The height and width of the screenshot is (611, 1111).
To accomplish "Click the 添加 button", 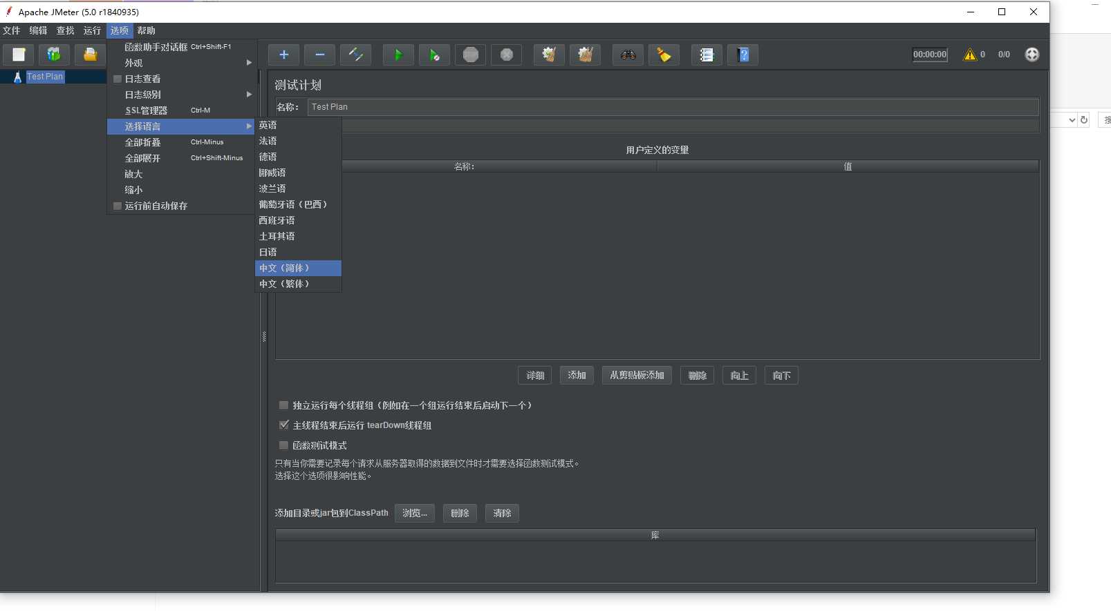I will coord(577,376).
